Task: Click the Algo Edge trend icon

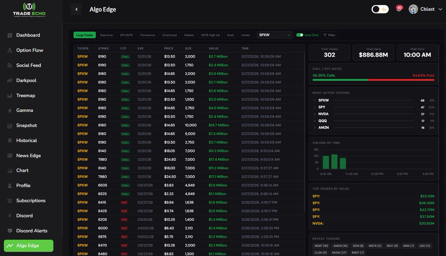Action: click(x=10, y=246)
